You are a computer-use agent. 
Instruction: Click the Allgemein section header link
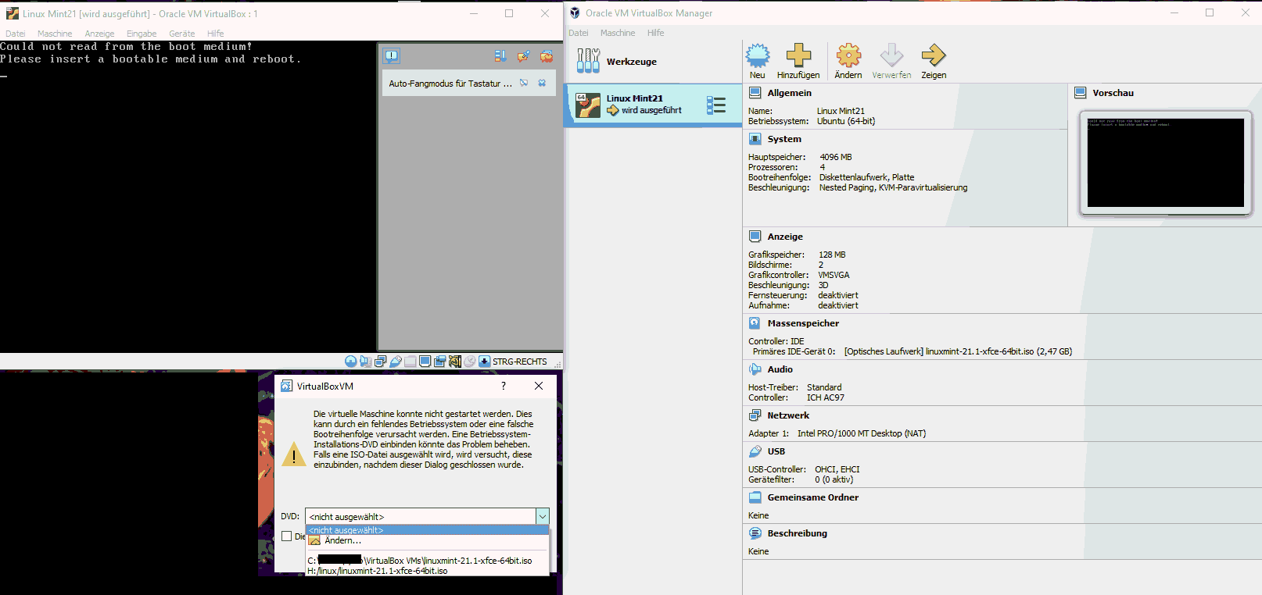click(790, 93)
